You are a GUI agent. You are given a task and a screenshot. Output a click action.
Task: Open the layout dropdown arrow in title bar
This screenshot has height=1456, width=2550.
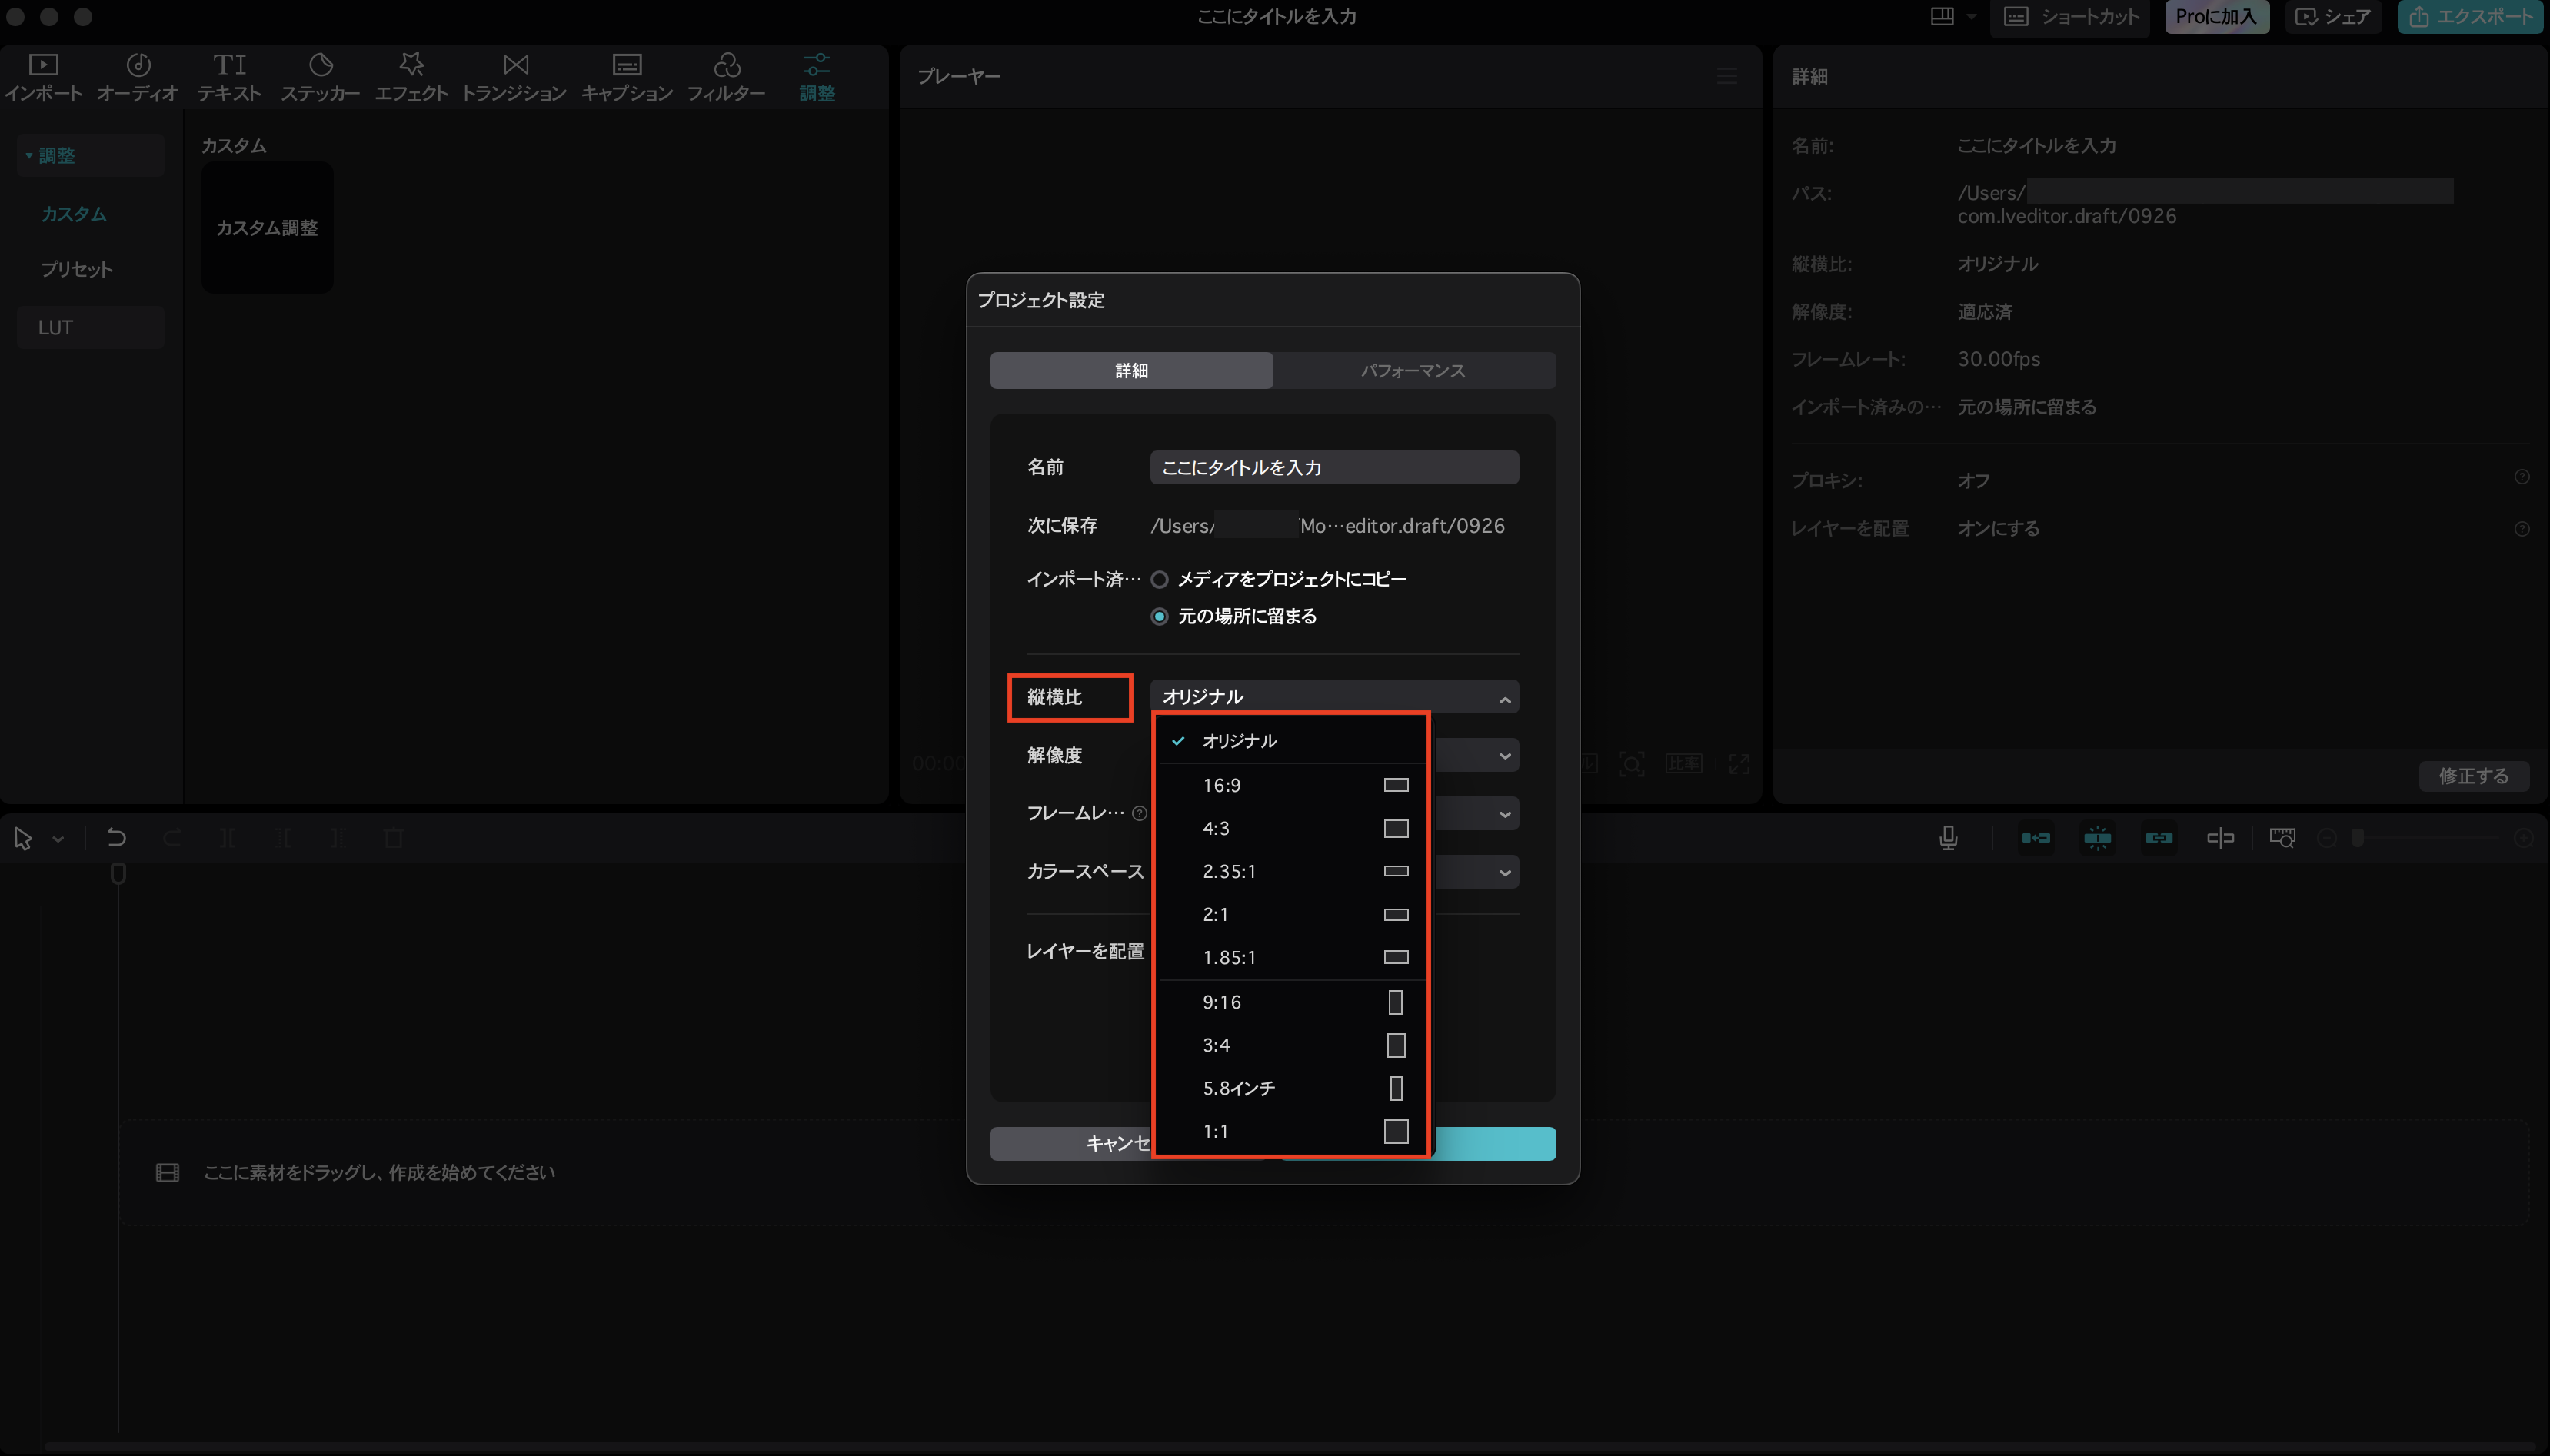click(x=1971, y=17)
